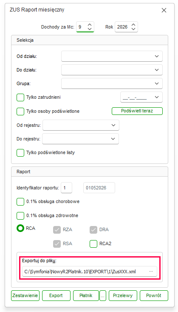Click the Zestawienie button
178x312 pixels.
[25, 295]
